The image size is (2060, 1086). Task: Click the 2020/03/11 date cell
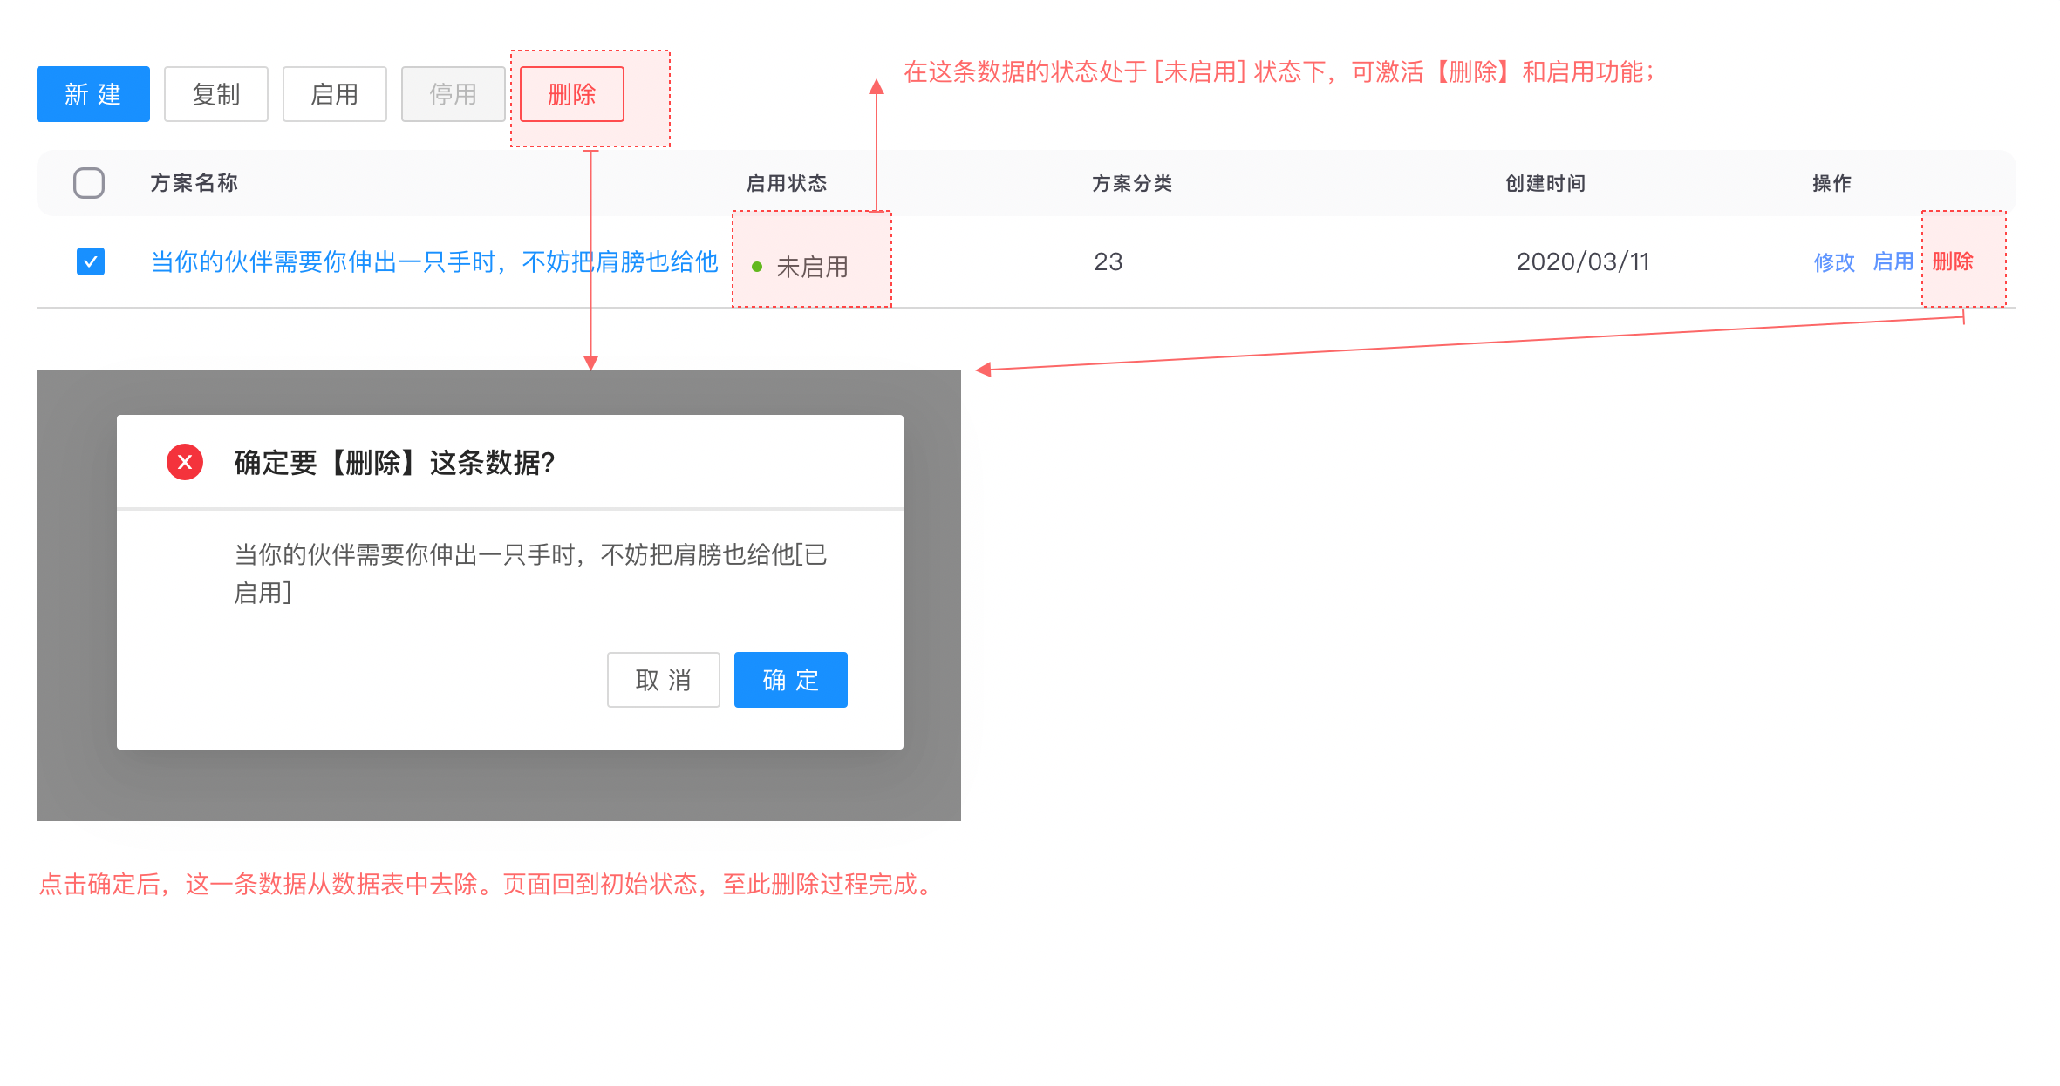pos(1582,261)
